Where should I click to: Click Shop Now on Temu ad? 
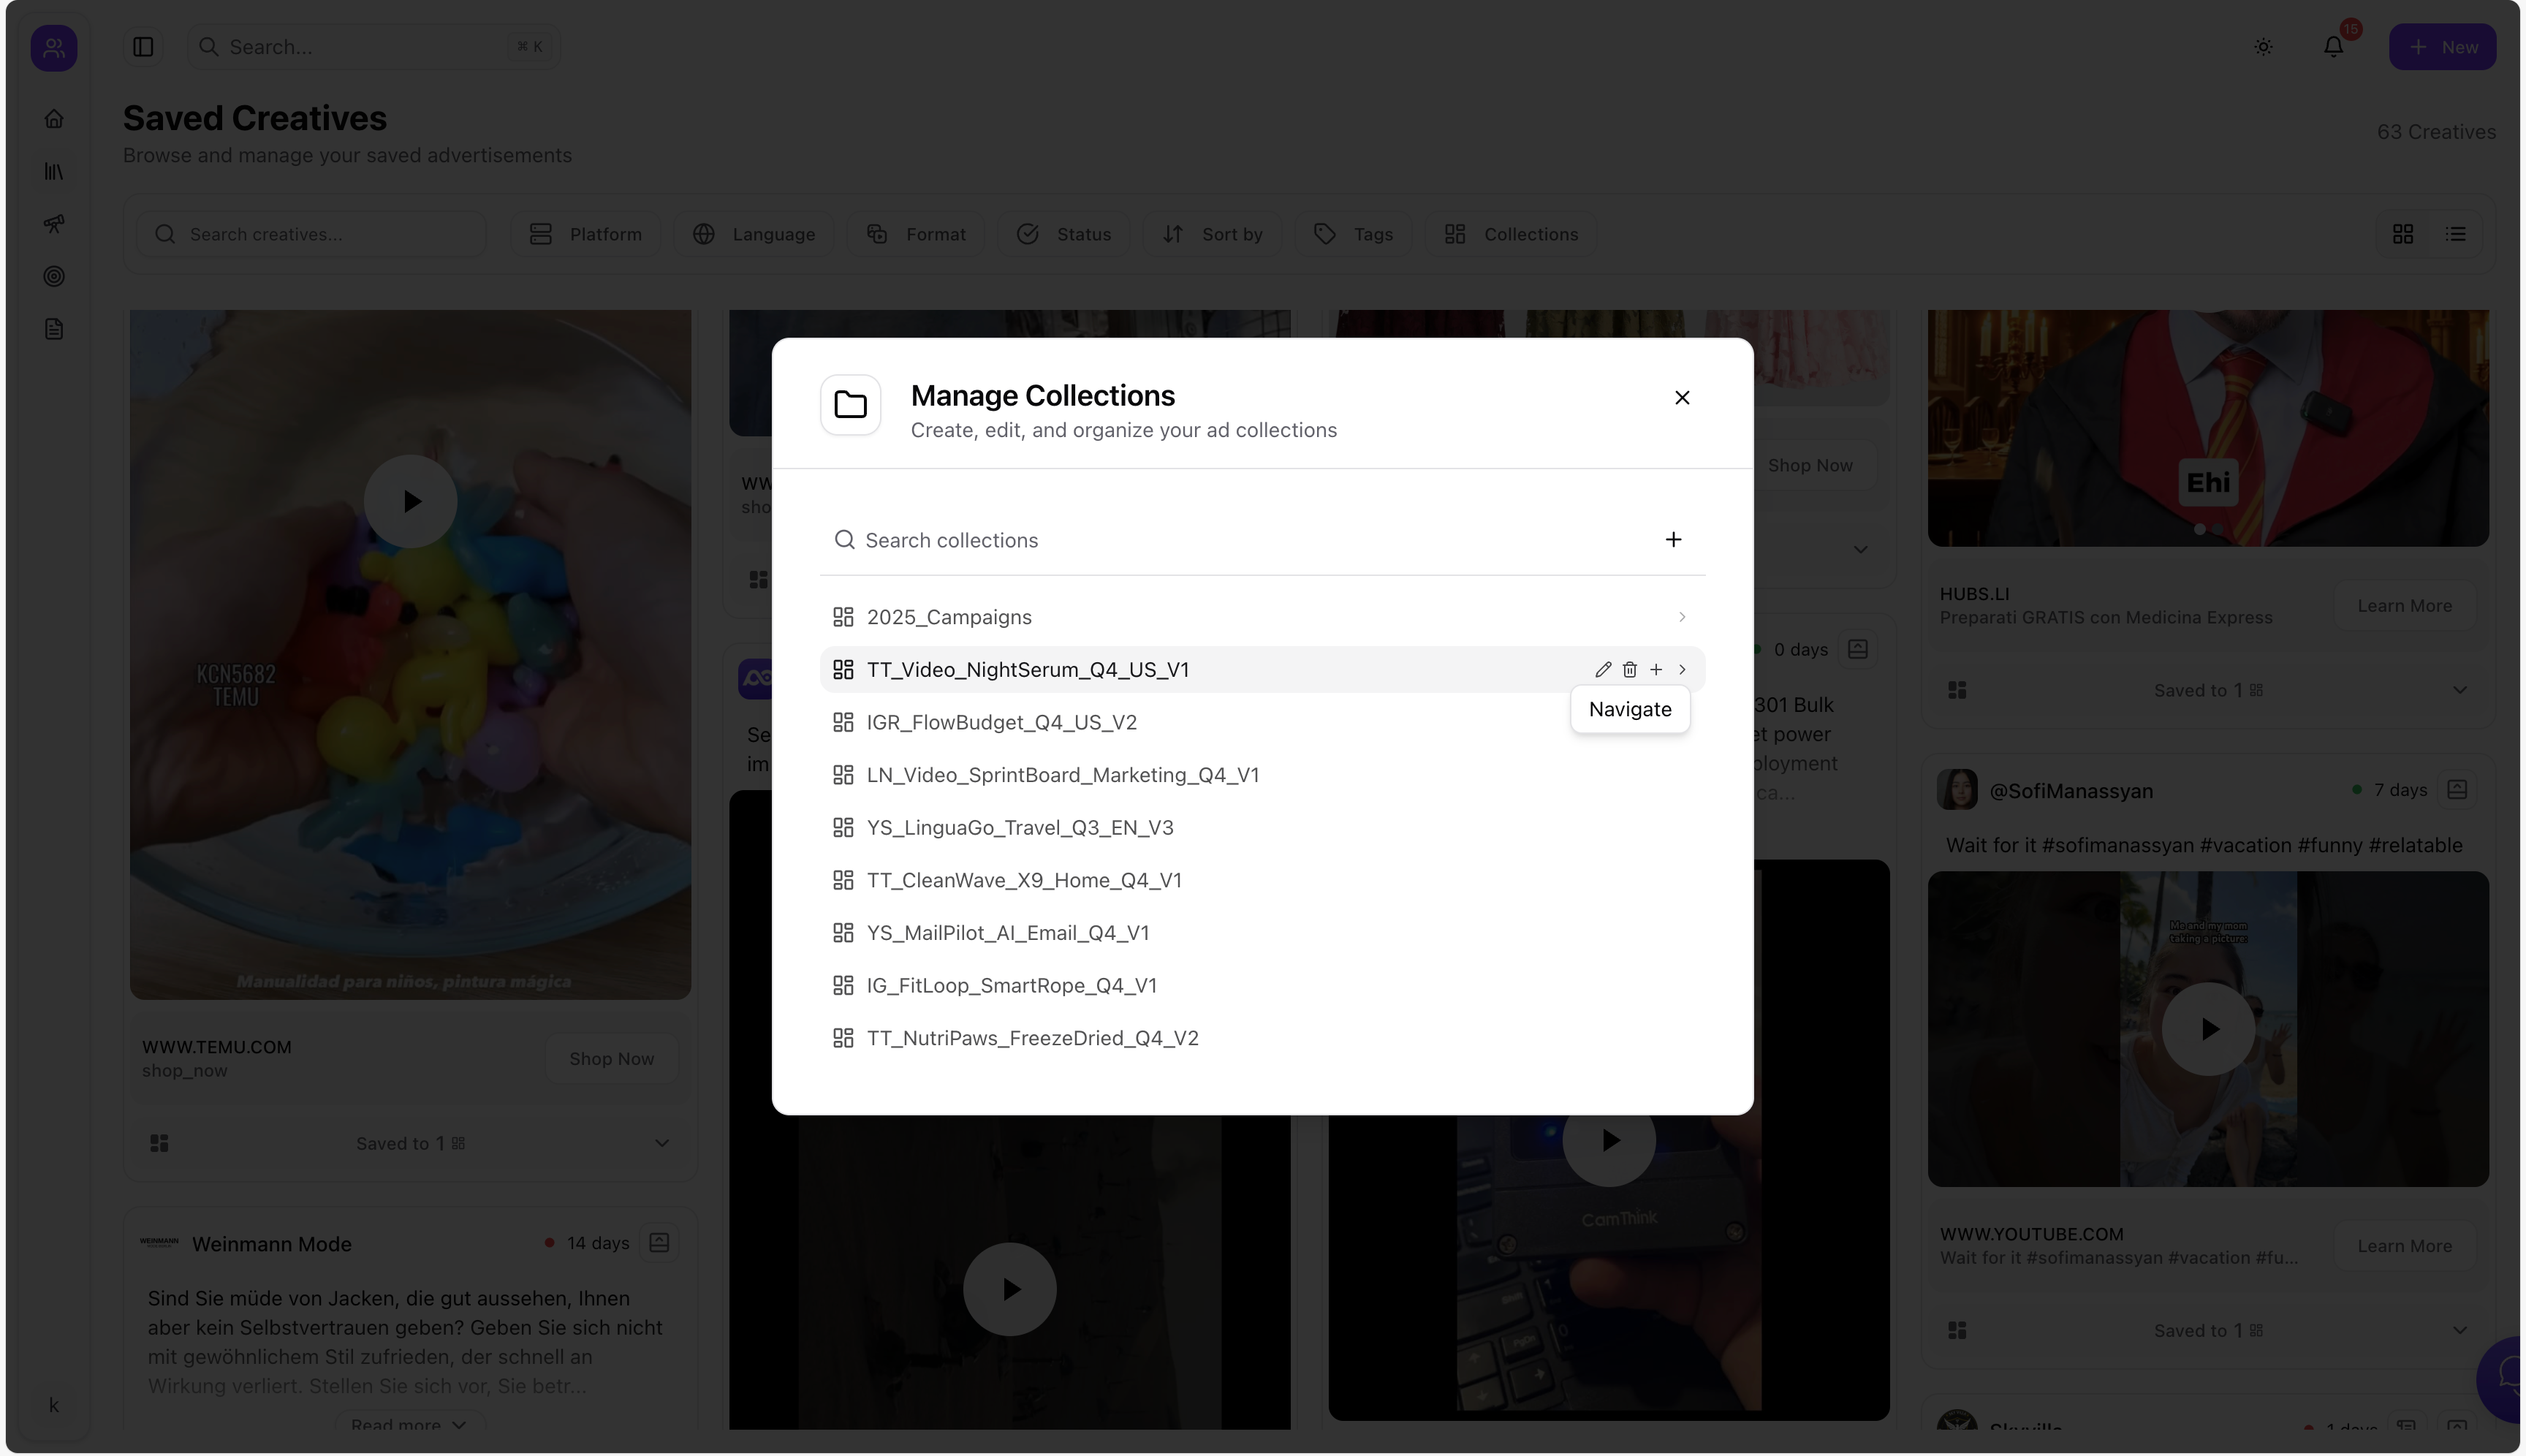[x=611, y=1059]
